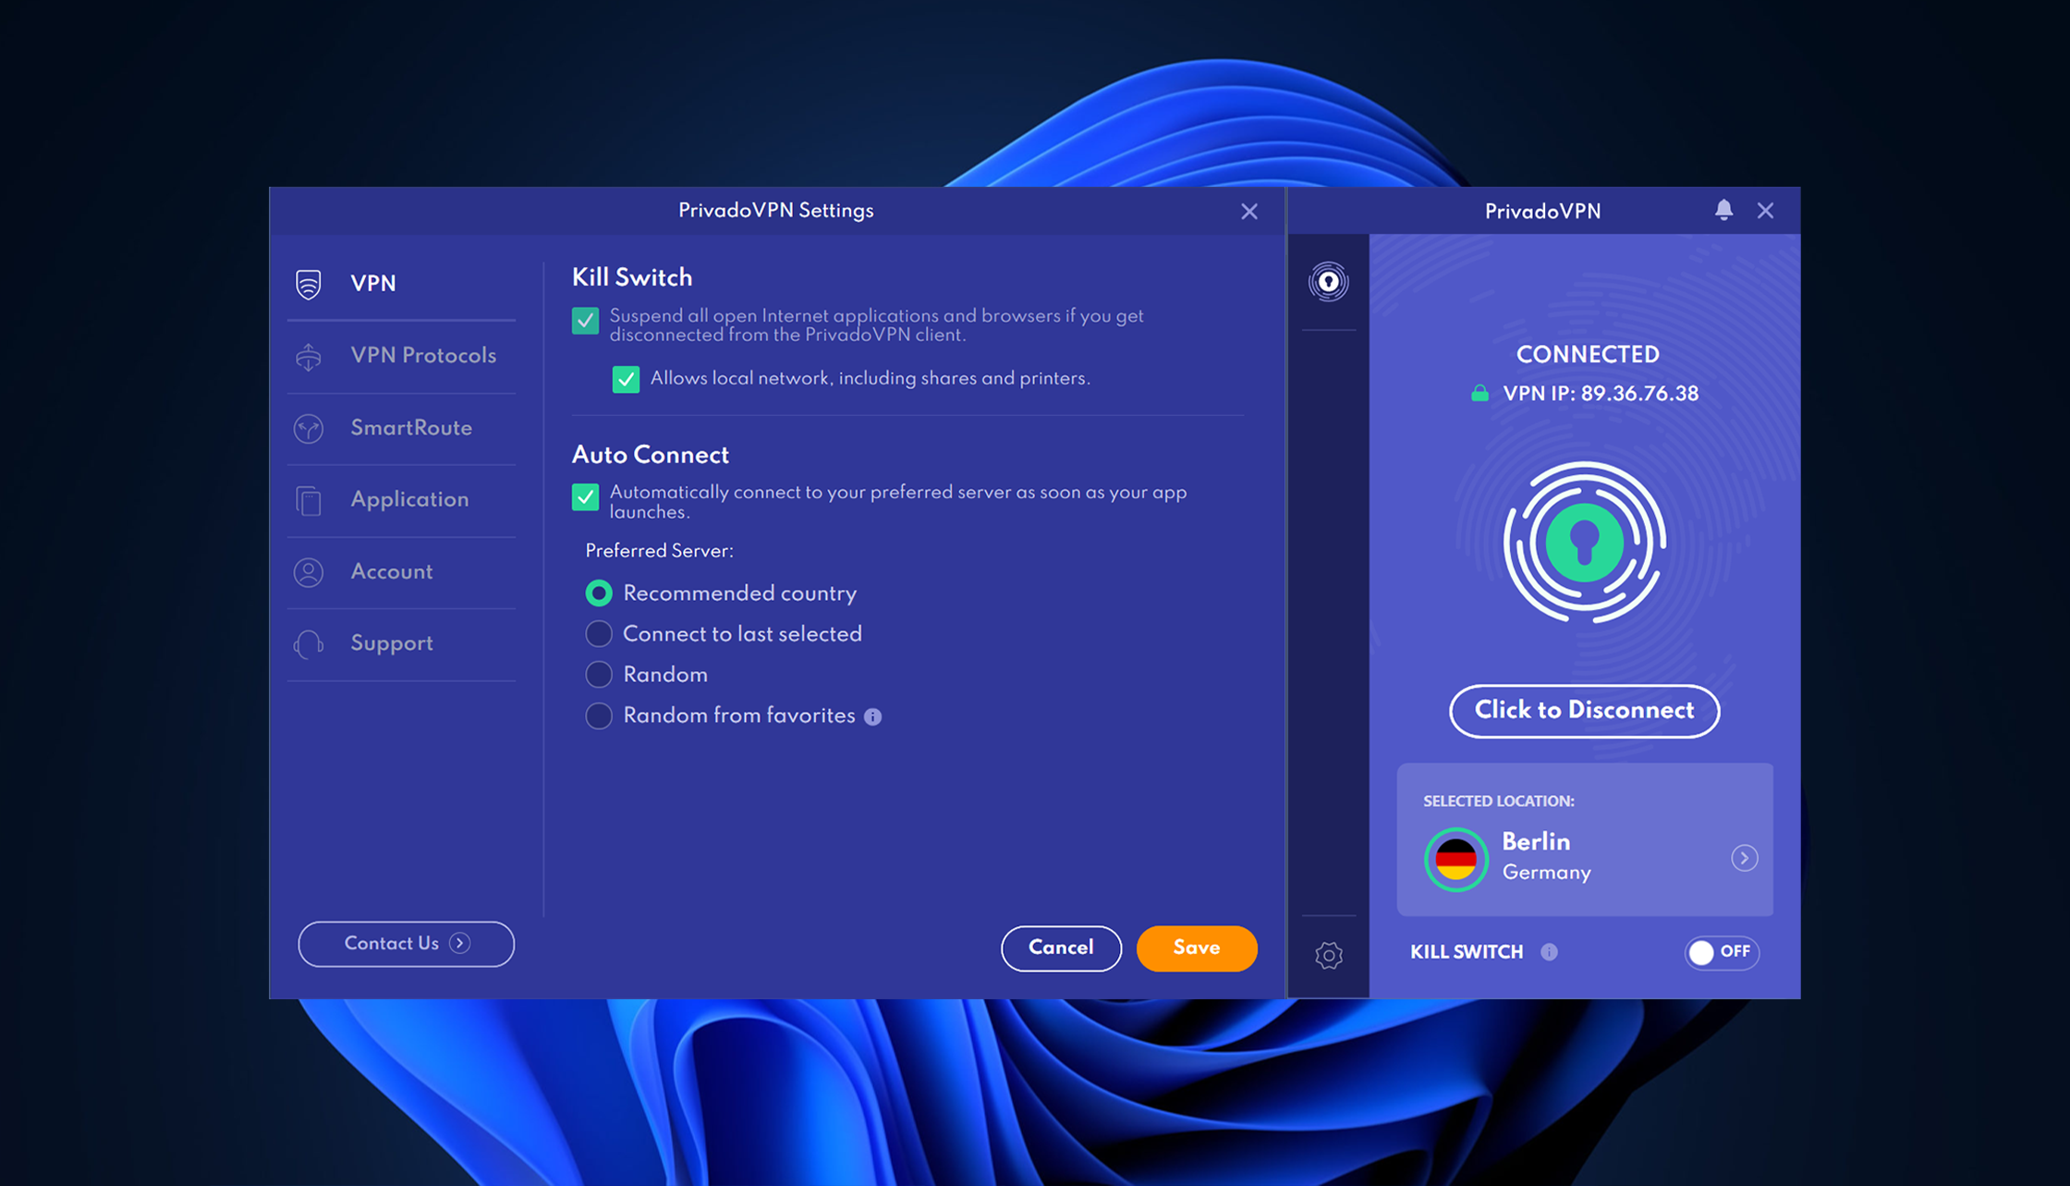
Task: Click the KILL SWITCH label in main window
Action: 1467,952
